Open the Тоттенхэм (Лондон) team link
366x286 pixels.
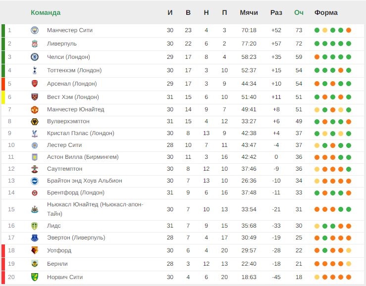point(74,70)
